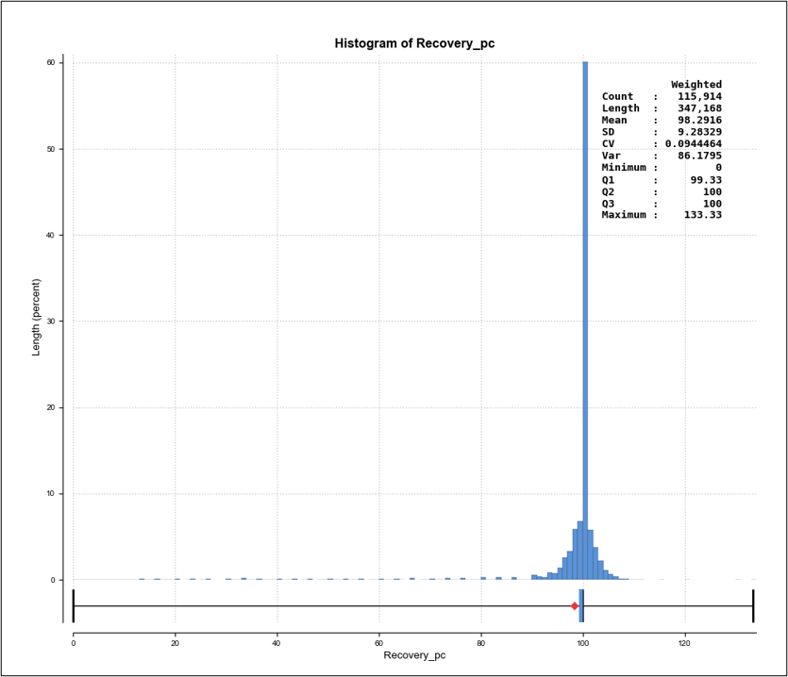788x677 pixels.
Task: Select the Count value 115,914
Action: click(x=699, y=96)
